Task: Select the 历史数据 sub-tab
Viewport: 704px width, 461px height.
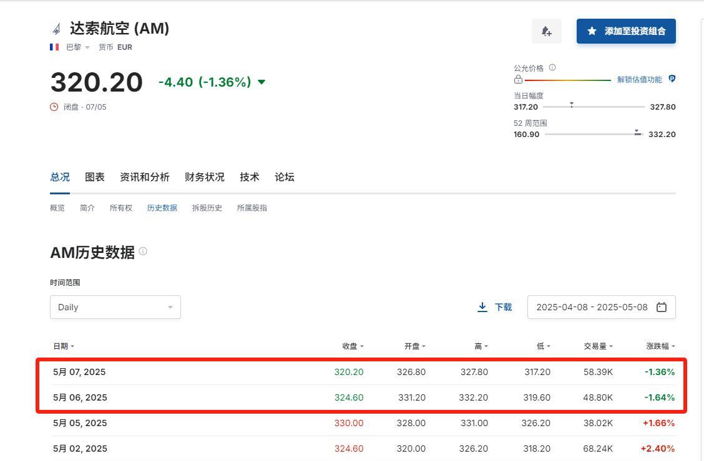Action: coord(162,208)
